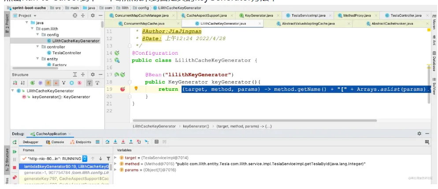The image size is (438, 189).
Task: Collapse all in Project panel header
Action: (x=83, y=15)
